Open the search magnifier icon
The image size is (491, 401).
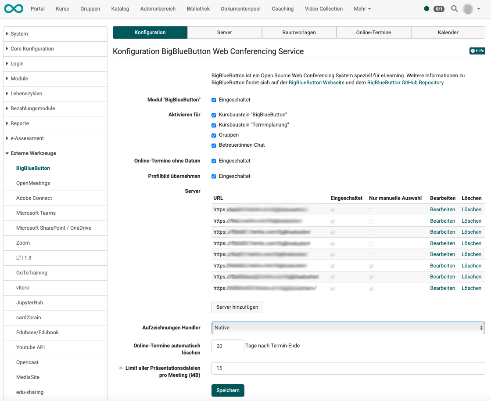(x=454, y=9)
